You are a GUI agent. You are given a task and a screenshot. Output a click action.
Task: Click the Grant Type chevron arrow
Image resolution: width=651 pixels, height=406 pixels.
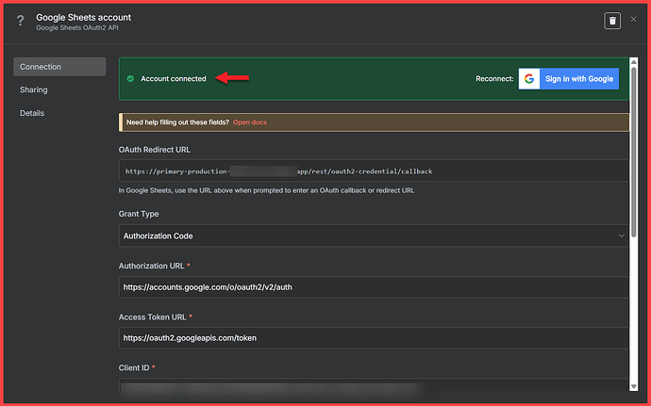coord(621,235)
